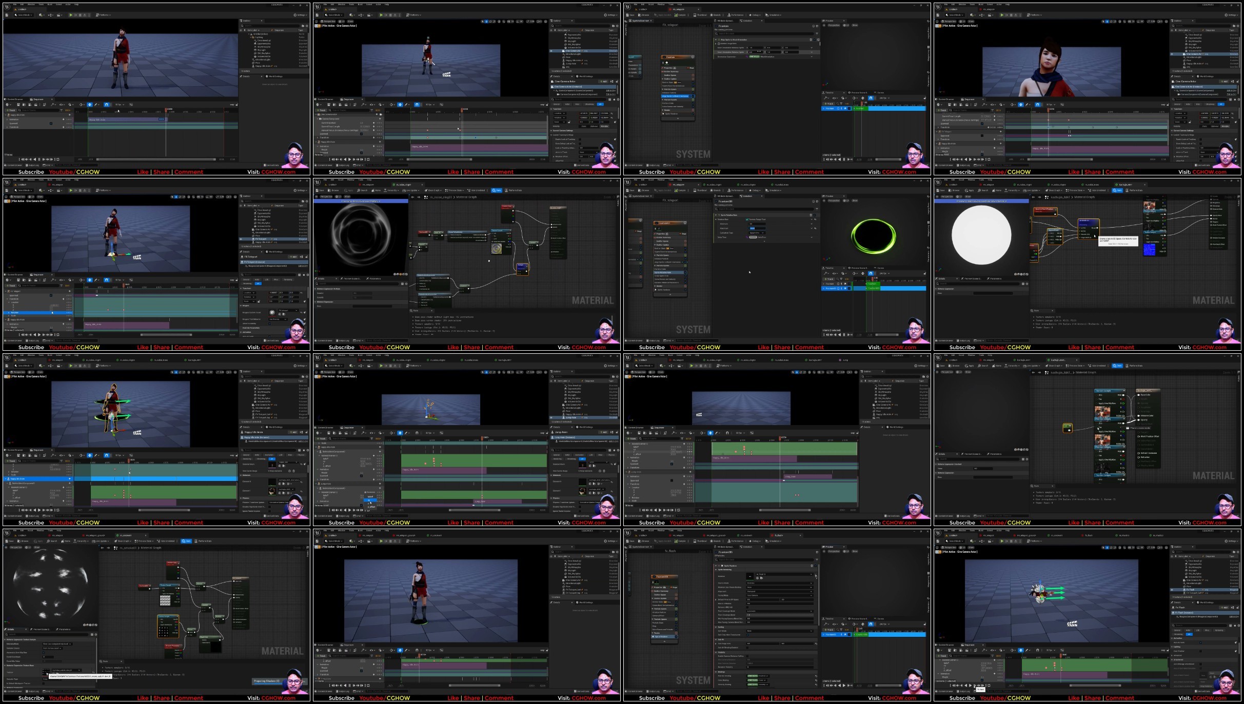
Task: Click blue noise texture thumbnail in kachujin_MAT graph
Action: pyautogui.click(x=1150, y=250)
